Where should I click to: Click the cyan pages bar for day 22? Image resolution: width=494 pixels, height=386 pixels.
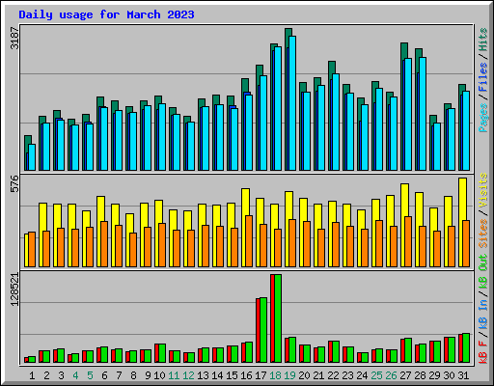[336, 123]
